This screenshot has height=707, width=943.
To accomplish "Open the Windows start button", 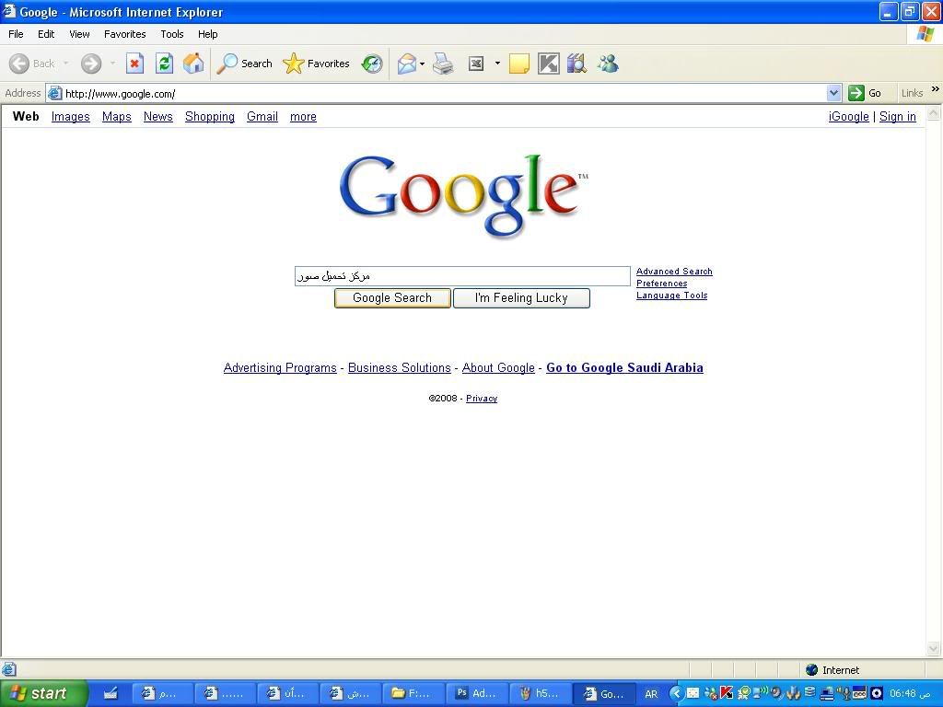I will [42, 693].
